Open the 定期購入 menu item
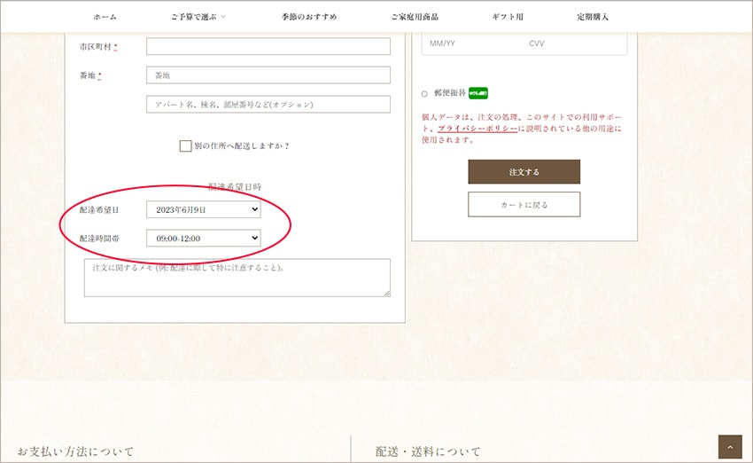This screenshot has width=753, height=463. 593,17
